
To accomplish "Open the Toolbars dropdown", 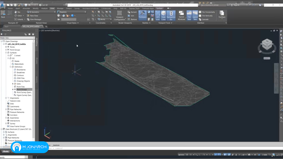I will click(x=222, y=14).
